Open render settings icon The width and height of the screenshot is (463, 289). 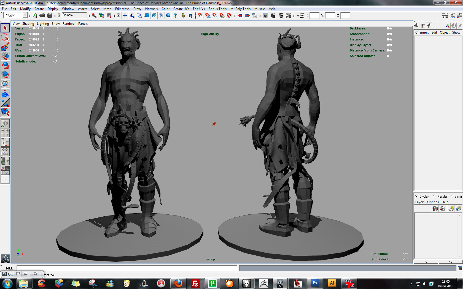click(289, 15)
